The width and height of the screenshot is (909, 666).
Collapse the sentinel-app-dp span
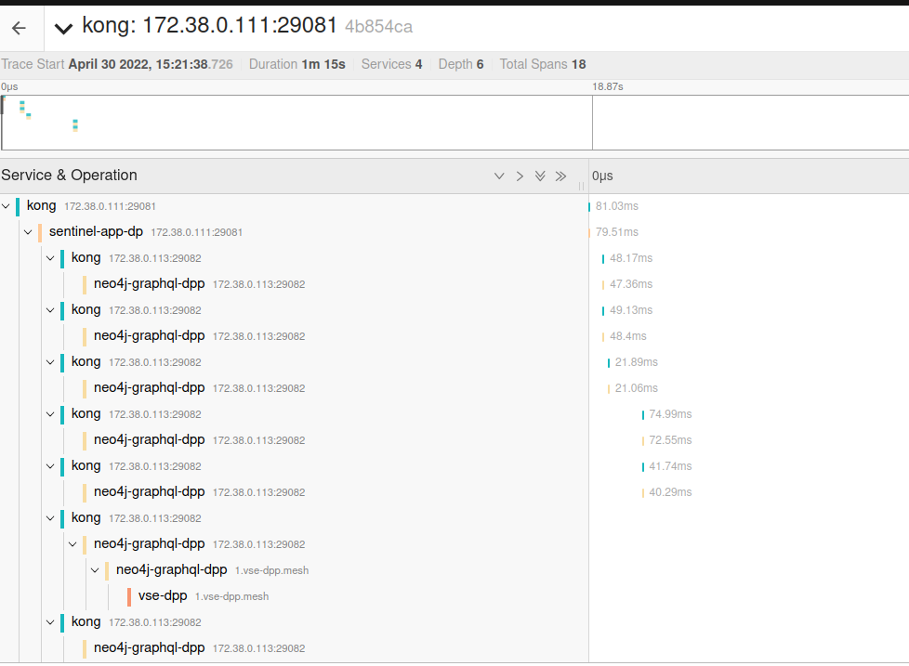pyautogui.click(x=28, y=231)
